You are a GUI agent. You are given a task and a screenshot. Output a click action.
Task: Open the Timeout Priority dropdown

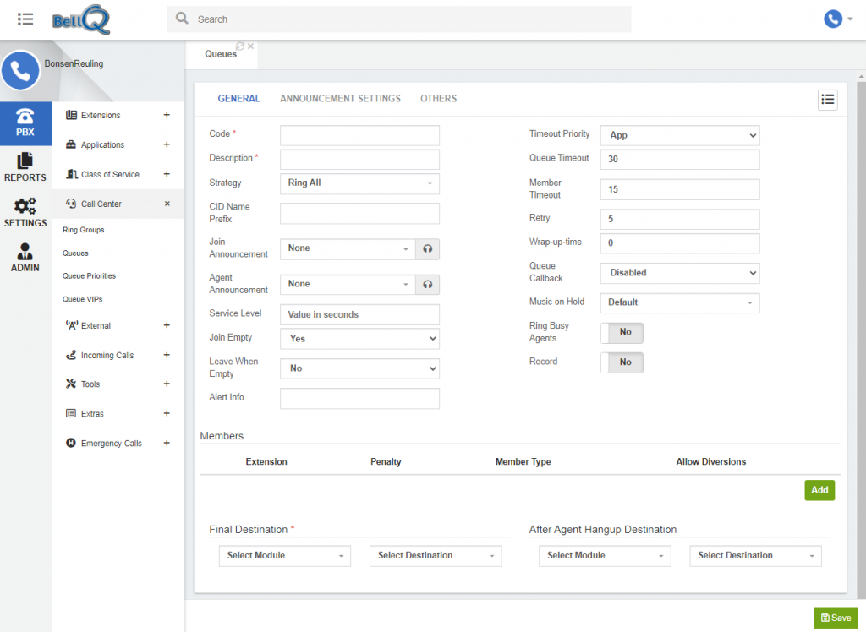pyautogui.click(x=680, y=135)
